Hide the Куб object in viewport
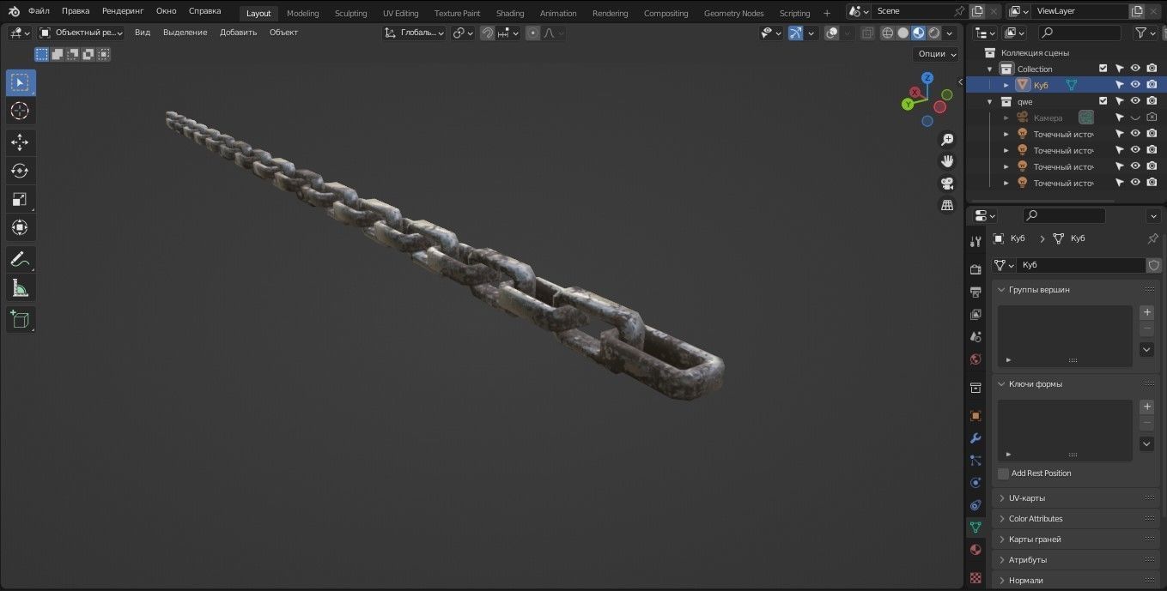Viewport: 1167px width, 591px height. [x=1135, y=85]
